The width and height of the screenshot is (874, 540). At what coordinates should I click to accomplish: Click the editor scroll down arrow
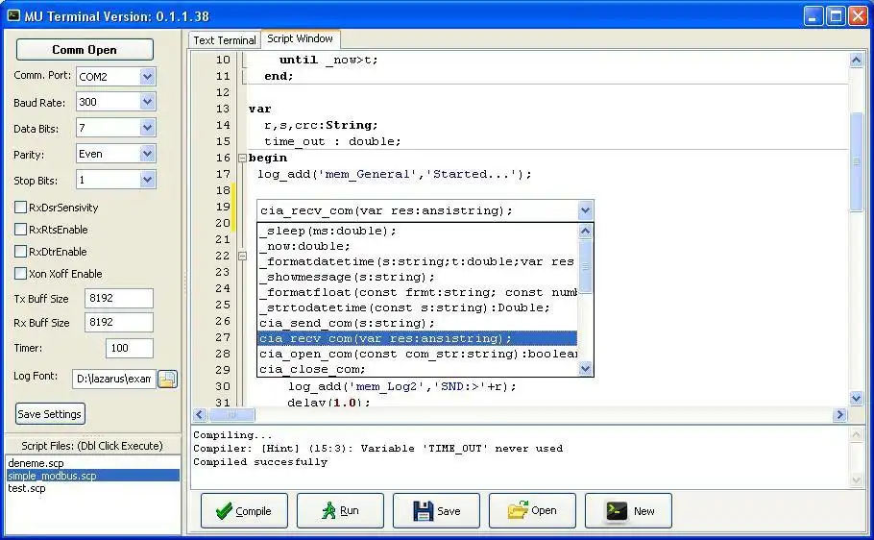coord(856,397)
